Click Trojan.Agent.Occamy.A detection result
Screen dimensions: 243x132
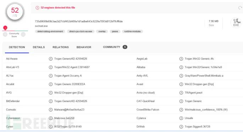coord(68,76)
